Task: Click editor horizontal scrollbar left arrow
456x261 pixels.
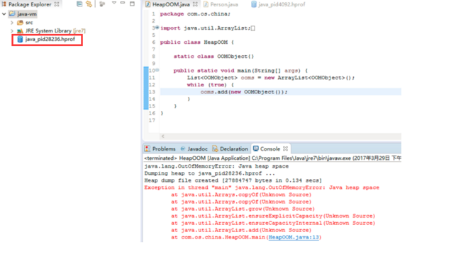Action: click(163, 136)
